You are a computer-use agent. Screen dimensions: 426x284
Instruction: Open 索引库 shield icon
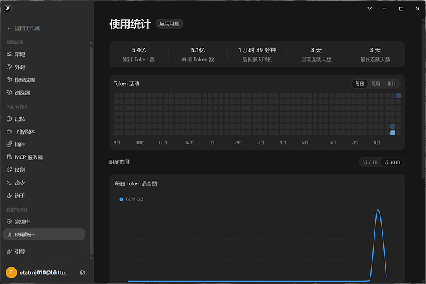coord(9,222)
